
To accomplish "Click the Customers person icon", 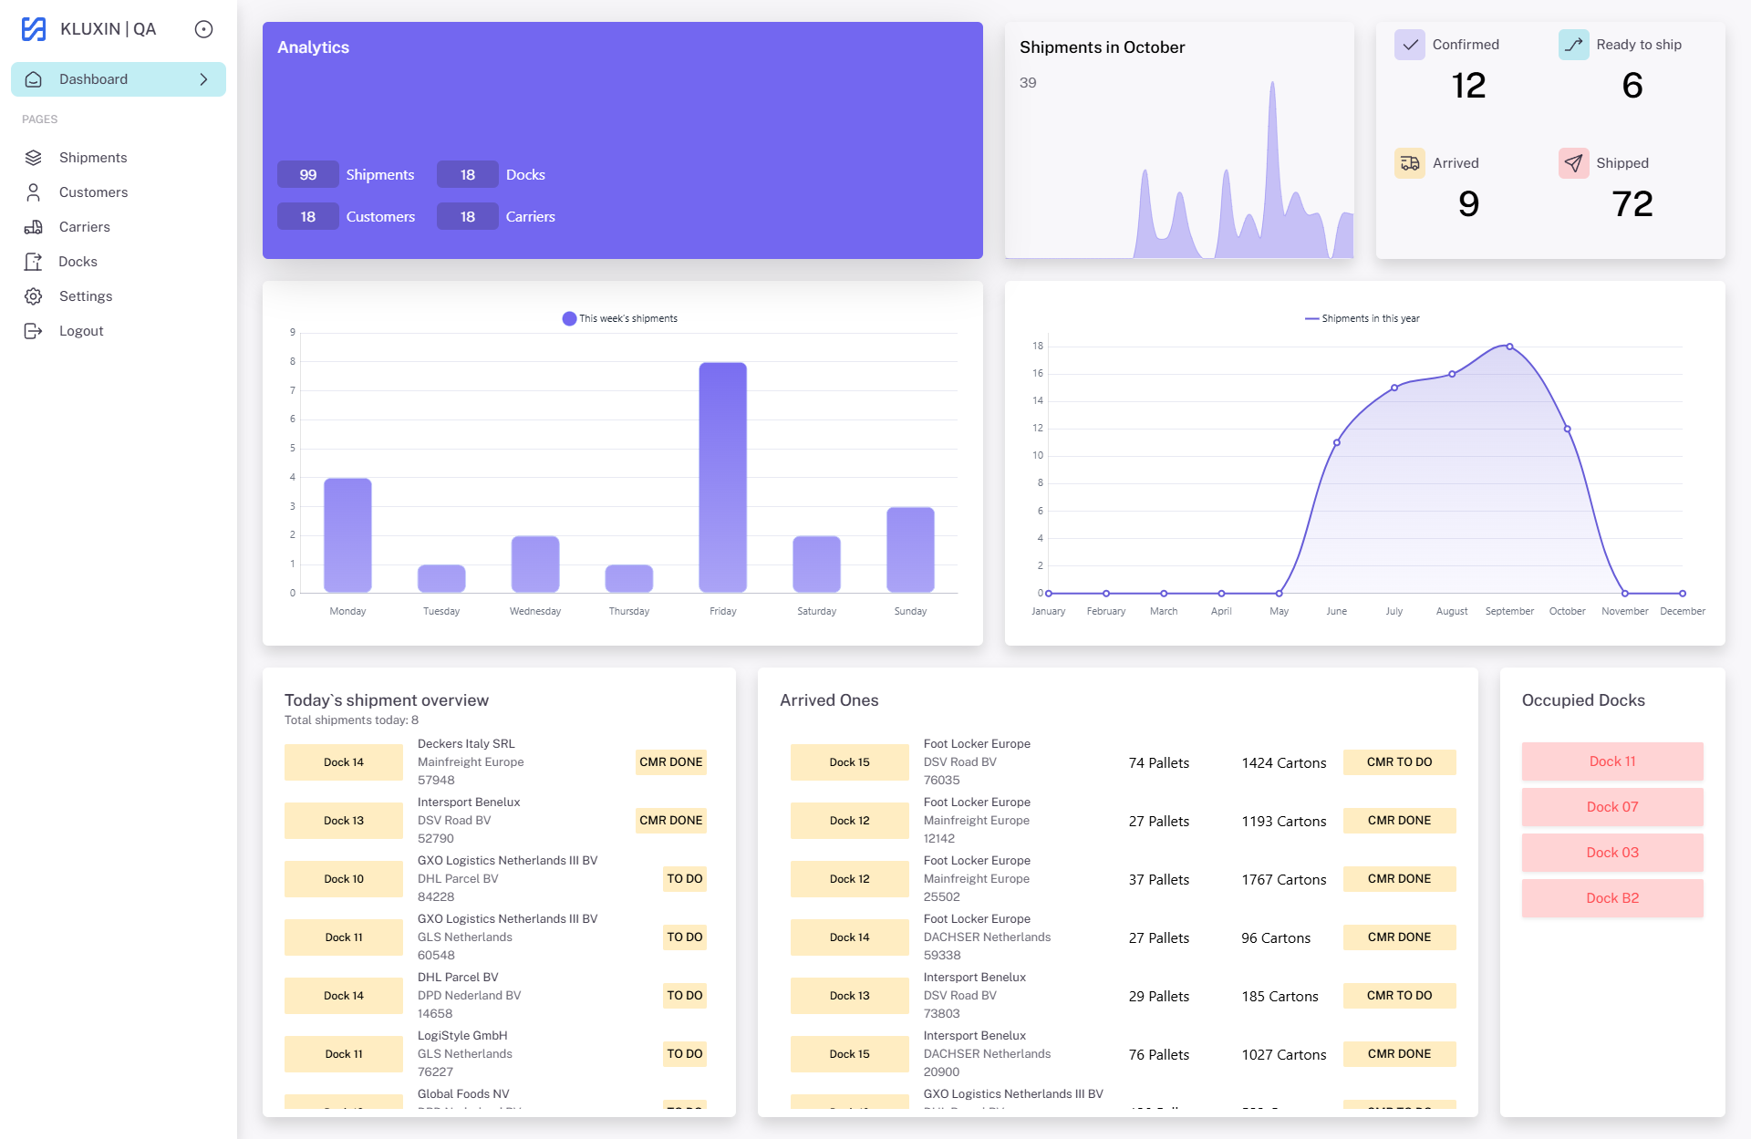I will point(34,192).
